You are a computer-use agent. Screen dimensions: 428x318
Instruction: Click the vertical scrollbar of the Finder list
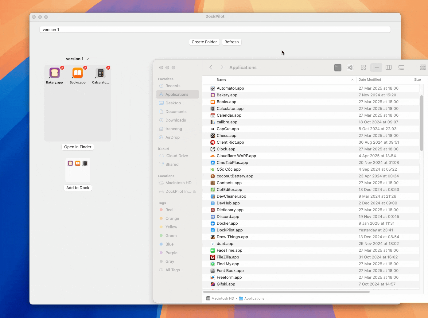tap(422, 123)
